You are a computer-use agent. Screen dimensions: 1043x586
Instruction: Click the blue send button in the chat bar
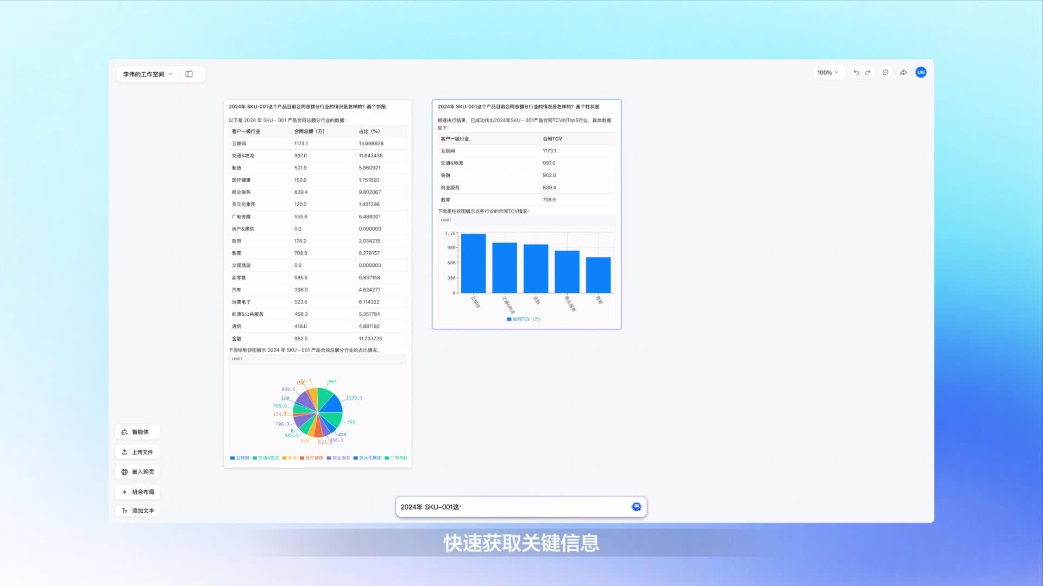coord(636,506)
